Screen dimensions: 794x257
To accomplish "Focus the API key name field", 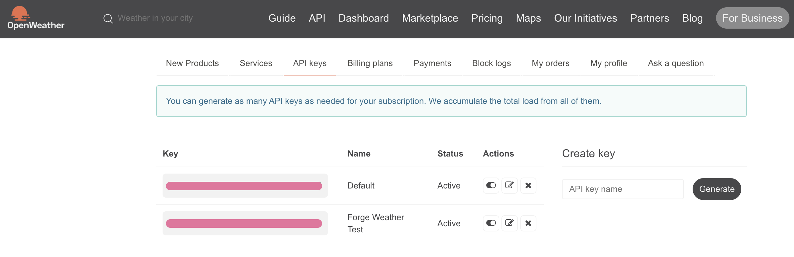I will click(x=622, y=189).
